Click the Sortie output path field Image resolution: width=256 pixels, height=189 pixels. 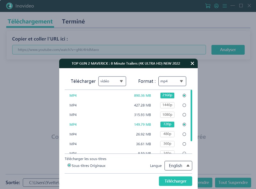point(41,183)
